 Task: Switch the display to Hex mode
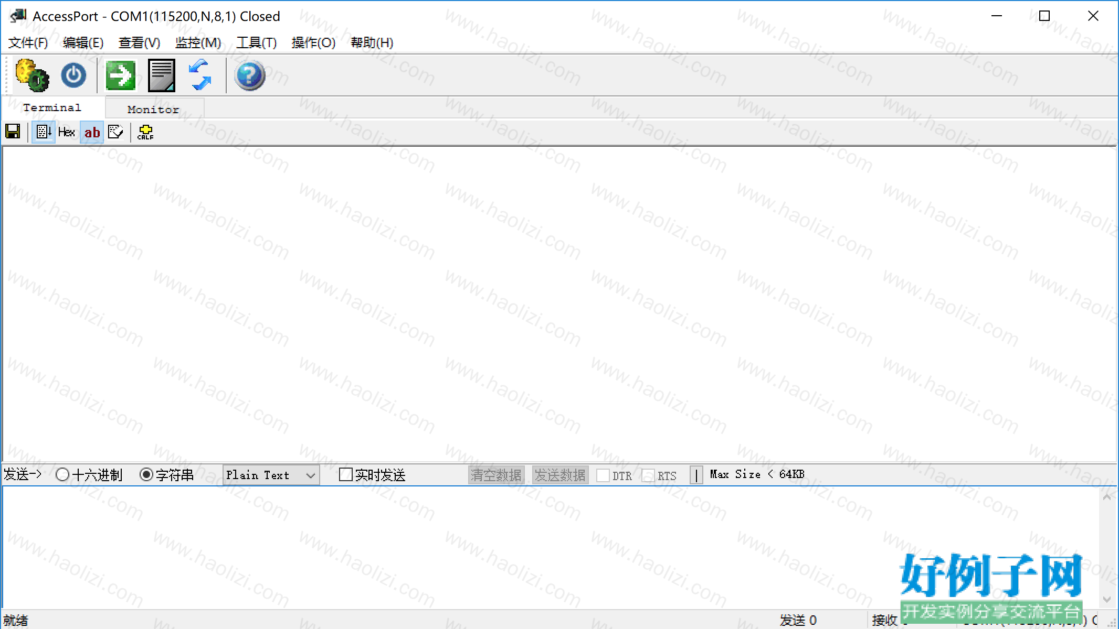click(67, 132)
